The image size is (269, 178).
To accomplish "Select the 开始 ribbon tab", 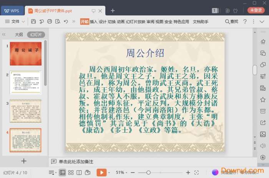I will 85,21.
